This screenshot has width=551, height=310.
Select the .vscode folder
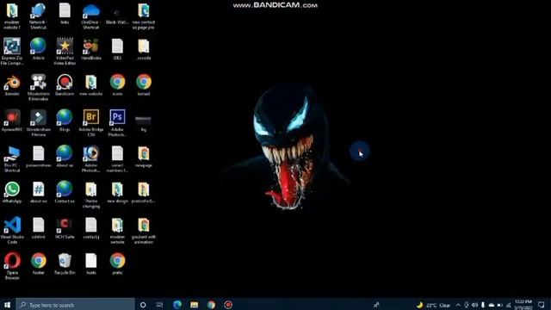(x=144, y=49)
